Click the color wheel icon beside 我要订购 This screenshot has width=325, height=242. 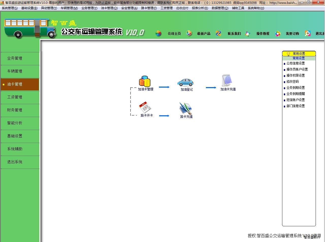(x=278, y=34)
